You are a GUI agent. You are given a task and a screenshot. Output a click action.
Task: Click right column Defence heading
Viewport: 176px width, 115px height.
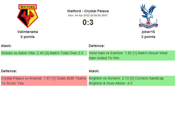97,46
